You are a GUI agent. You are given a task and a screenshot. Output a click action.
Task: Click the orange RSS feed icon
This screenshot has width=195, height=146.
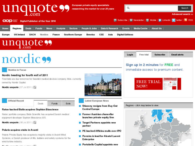coord(186,20)
